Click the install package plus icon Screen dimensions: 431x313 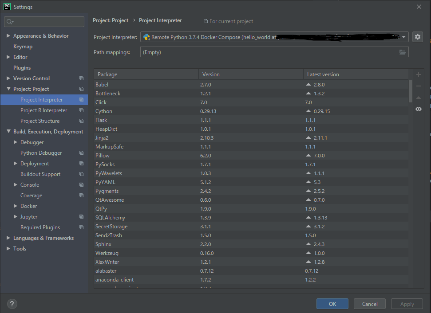419,74
